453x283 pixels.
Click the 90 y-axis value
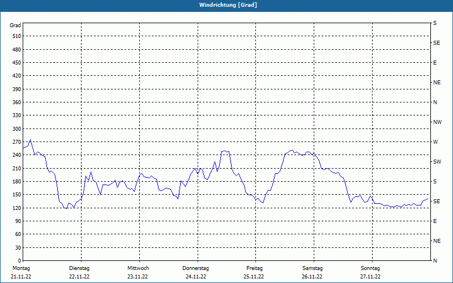(19, 221)
